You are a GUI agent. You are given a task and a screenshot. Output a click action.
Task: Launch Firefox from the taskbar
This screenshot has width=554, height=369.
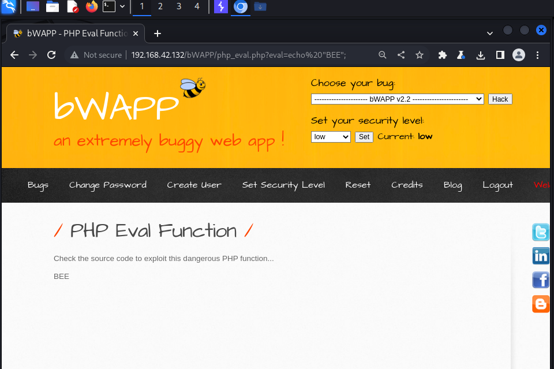(92, 7)
